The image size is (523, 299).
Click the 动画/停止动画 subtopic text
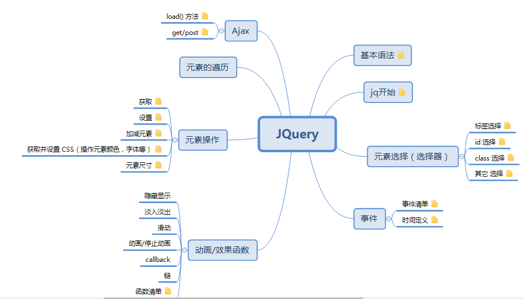150,244
